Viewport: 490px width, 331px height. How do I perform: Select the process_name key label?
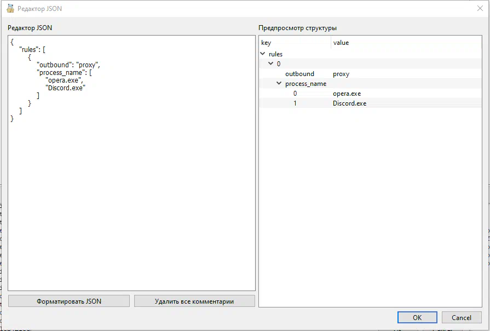305,84
